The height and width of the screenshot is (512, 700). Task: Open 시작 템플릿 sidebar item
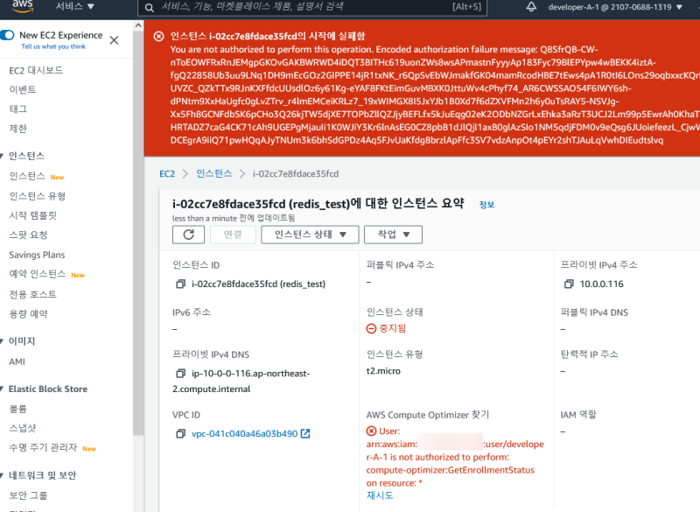click(x=33, y=215)
